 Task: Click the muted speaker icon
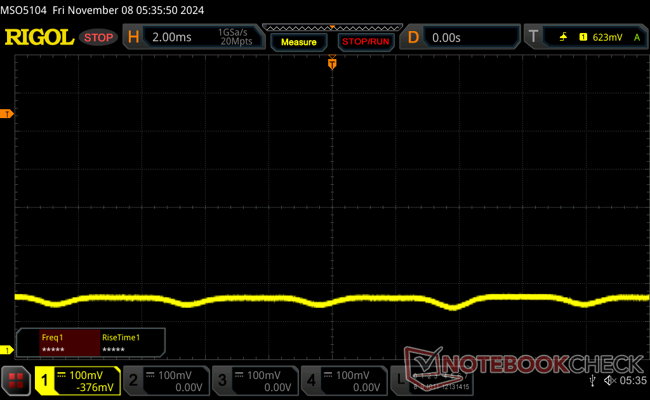click(x=610, y=380)
